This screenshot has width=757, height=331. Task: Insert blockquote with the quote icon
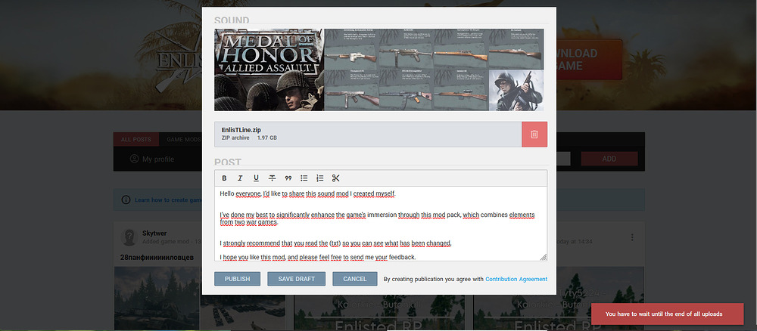click(x=288, y=178)
